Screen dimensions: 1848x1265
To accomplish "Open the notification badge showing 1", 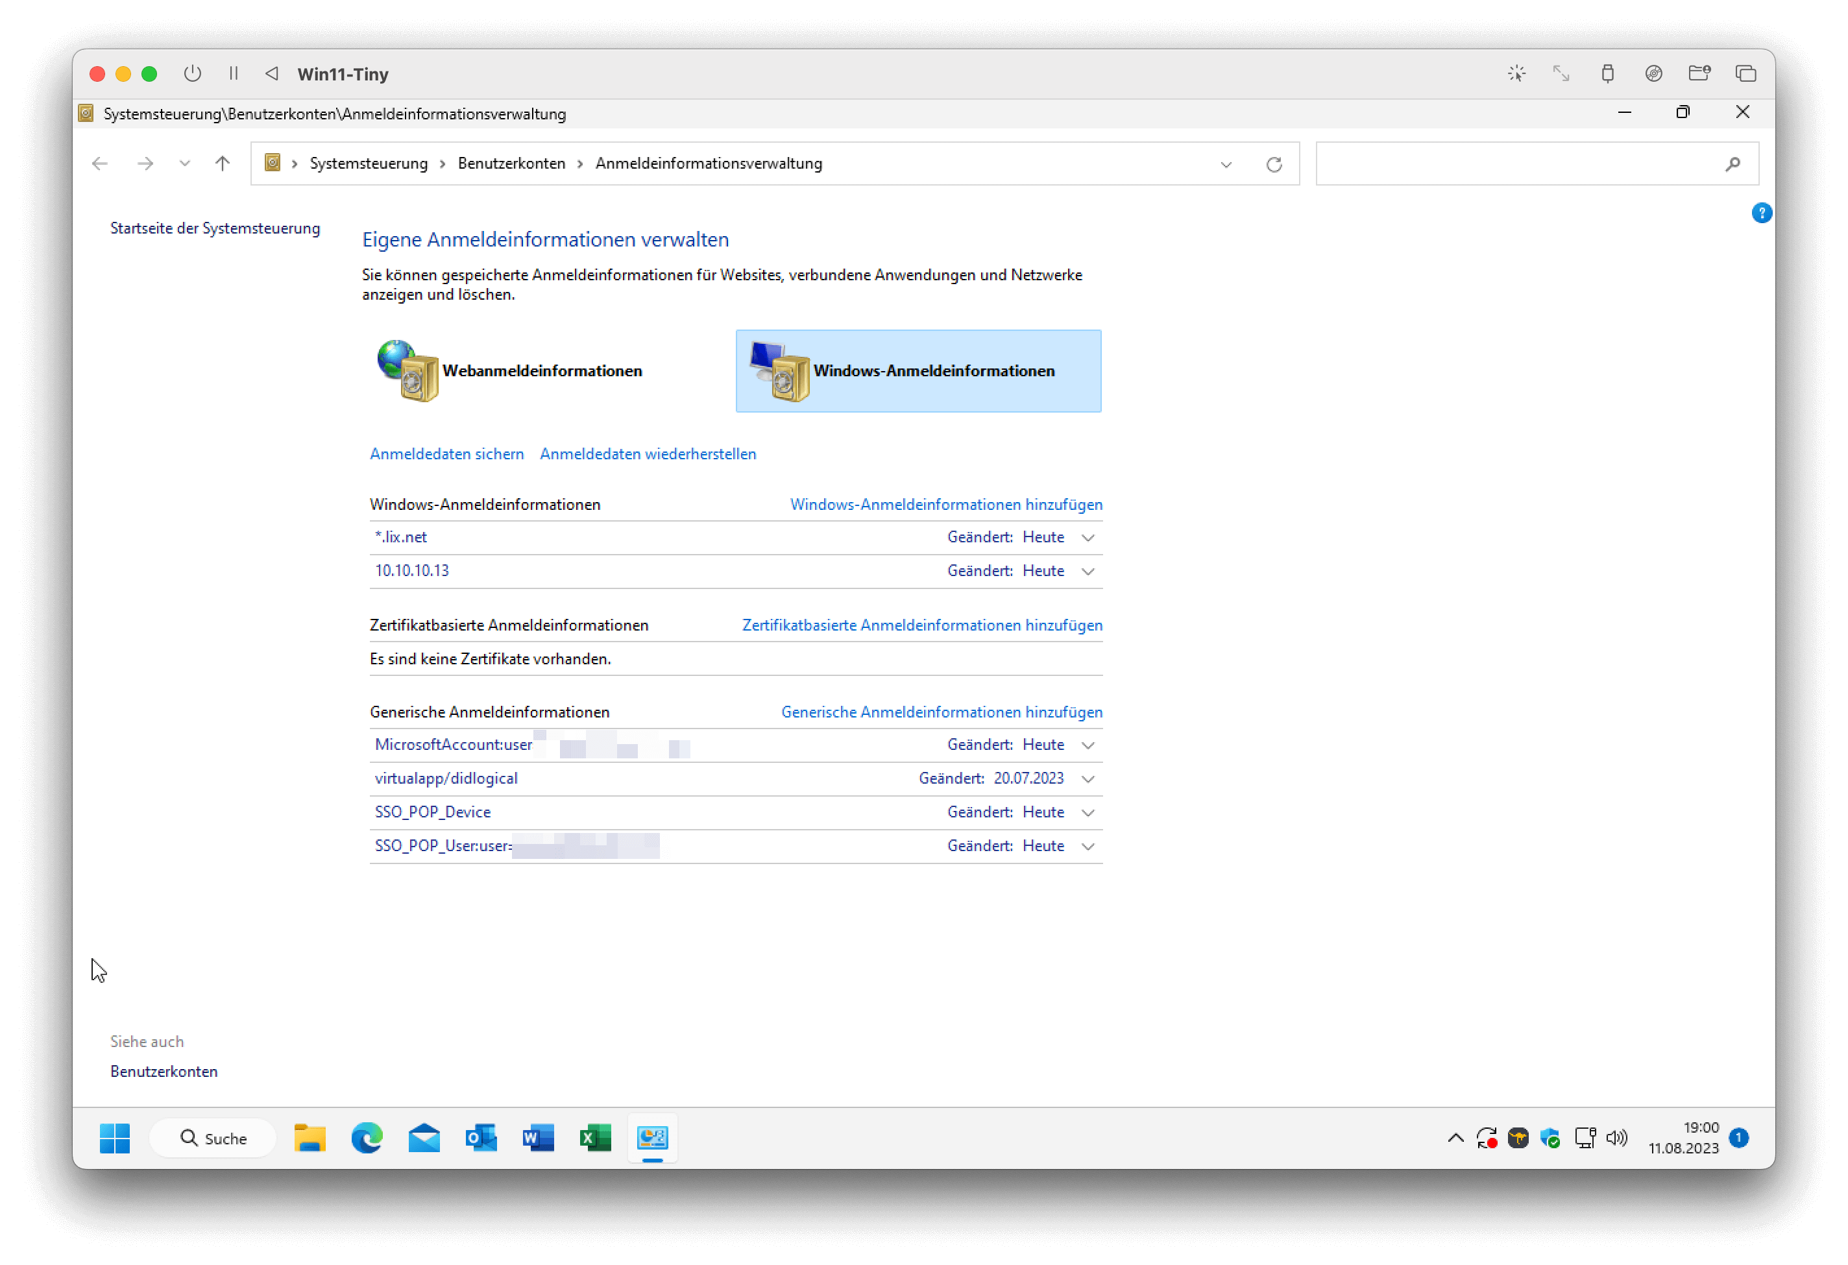I will [1739, 1138].
